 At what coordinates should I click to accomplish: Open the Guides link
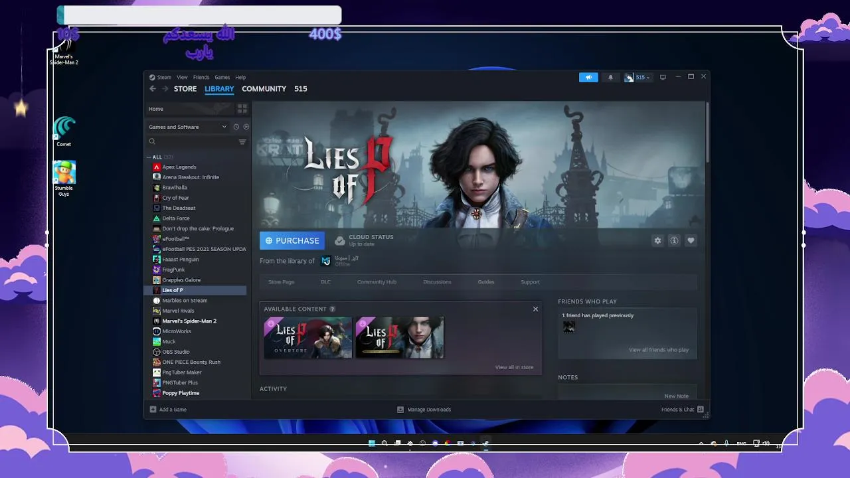[486, 282]
